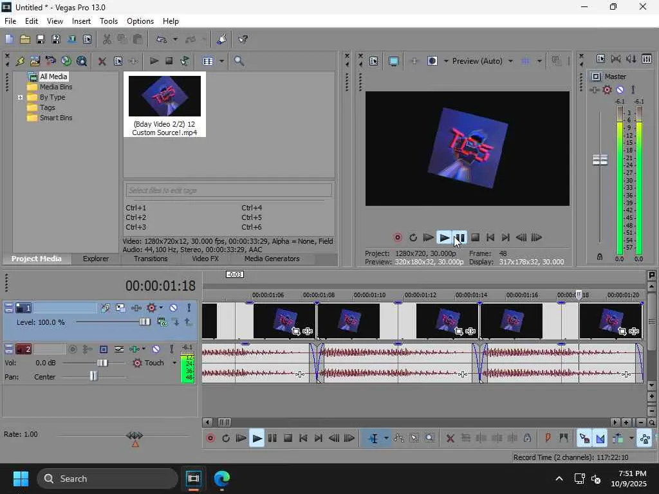Select Normal Edit Tool in timeline toolbar
659x494 pixels.
click(373, 439)
